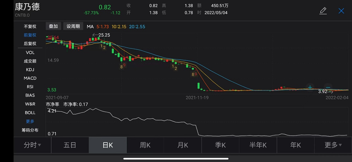Click the 叠加 overlay button
The width and height of the screenshot is (352, 162).
pyautogui.click(x=53, y=26)
